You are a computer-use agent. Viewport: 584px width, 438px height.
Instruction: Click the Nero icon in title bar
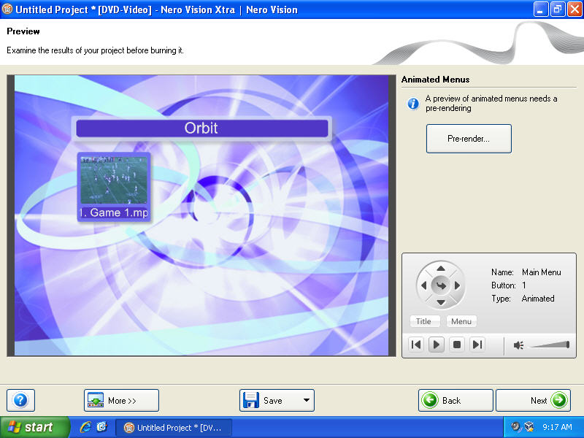click(7, 9)
